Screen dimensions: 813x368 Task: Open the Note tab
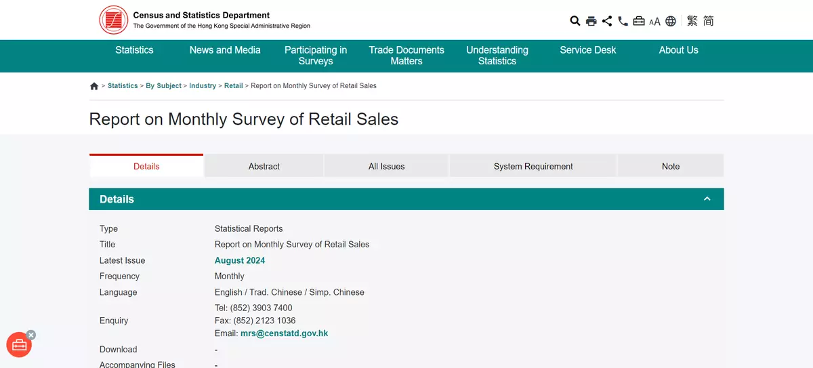671,166
